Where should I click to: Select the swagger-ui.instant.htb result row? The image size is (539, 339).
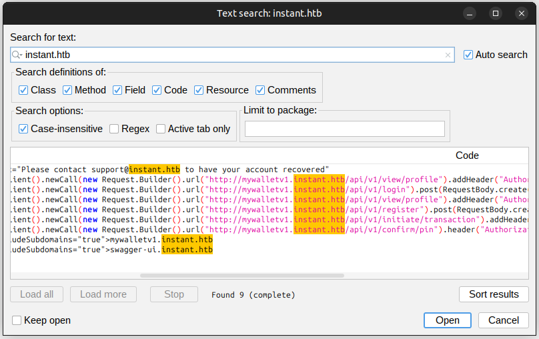tap(160, 250)
